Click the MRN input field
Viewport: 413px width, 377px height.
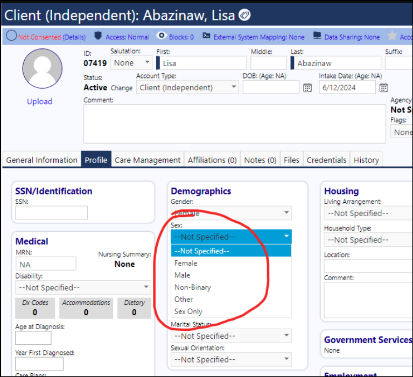pyautogui.click(x=46, y=264)
